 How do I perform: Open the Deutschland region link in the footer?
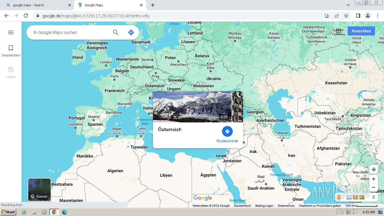point(242,206)
